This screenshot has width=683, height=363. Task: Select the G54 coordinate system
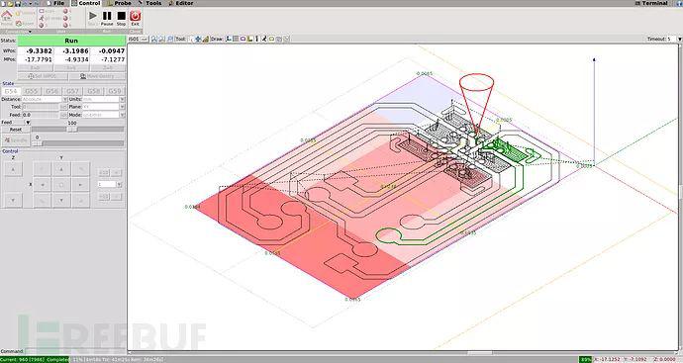tap(11, 91)
